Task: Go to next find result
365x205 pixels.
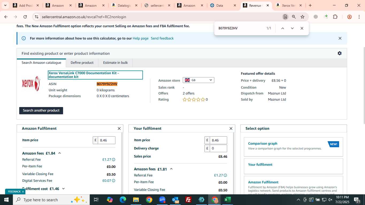Action: (292, 28)
